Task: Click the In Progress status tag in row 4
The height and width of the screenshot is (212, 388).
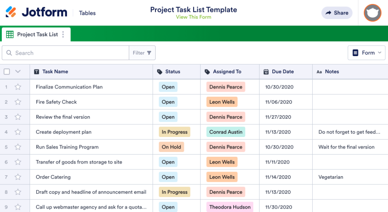Action: [175, 132]
